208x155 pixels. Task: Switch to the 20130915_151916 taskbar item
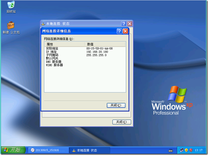tap(48, 150)
